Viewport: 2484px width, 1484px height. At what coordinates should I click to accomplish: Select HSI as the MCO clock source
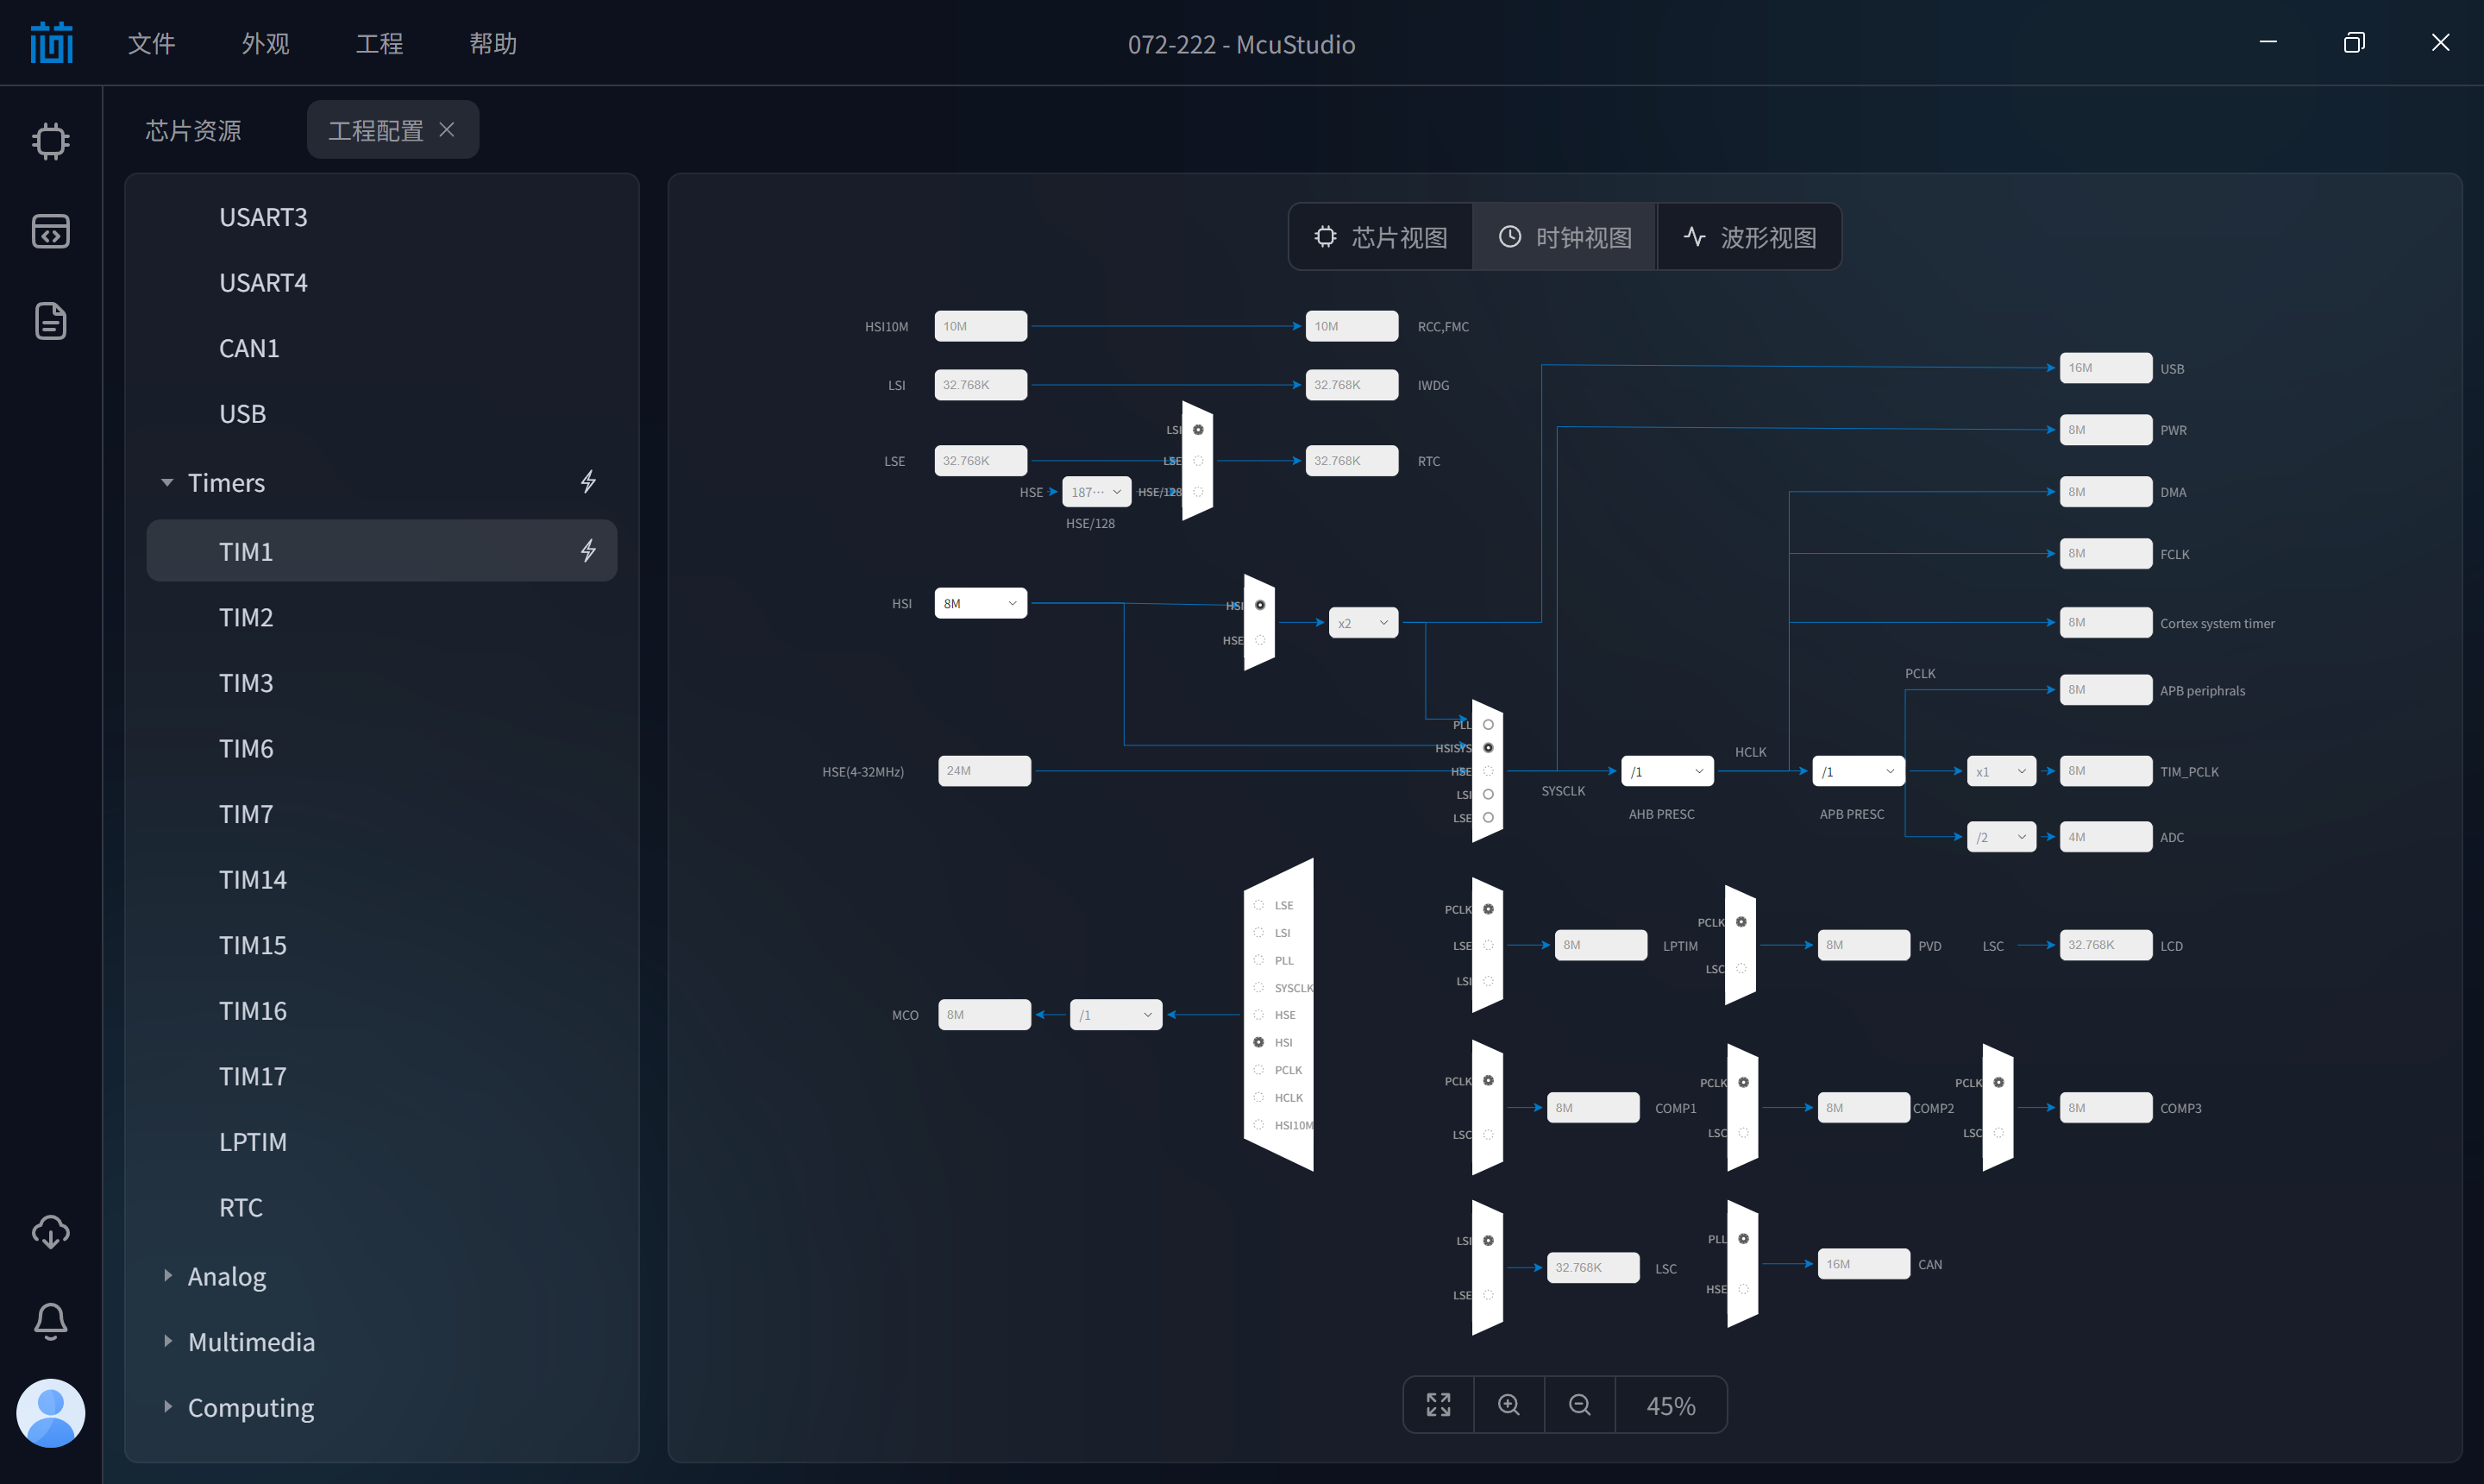[x=1258, y=1042]
